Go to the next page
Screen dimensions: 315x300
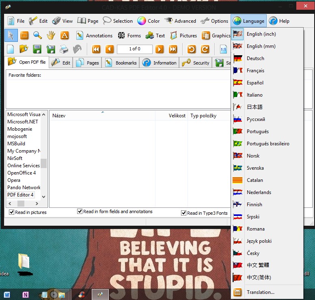160,49
